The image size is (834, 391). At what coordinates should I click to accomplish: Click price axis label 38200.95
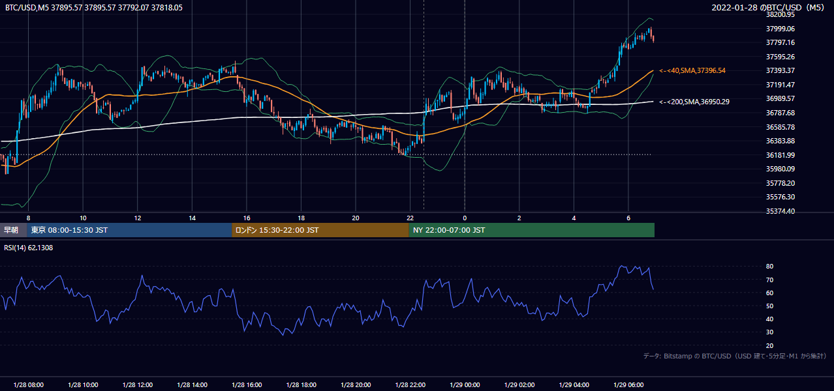click(780, 14)
